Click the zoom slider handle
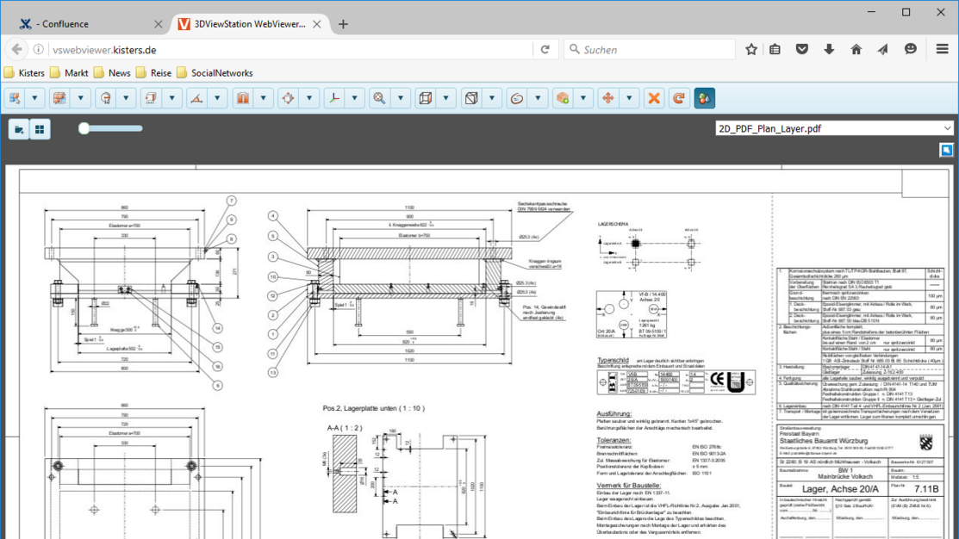The width and height of the screenshot is (959, 539). point(84,128)
